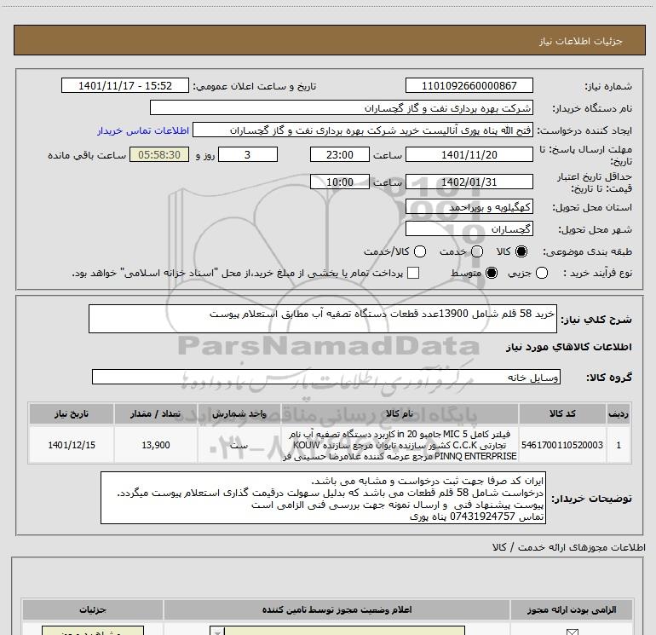Select the جزیی purchase type radio

(542, 273)
